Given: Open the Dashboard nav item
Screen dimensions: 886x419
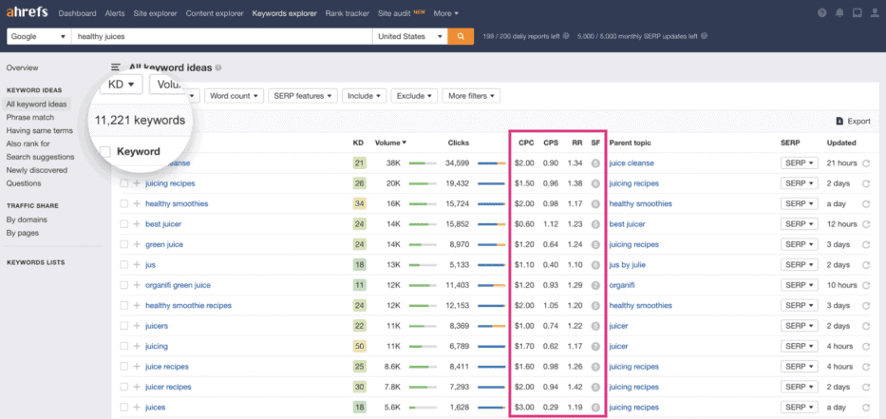Looking at the screenshot, I should (77, 13).
